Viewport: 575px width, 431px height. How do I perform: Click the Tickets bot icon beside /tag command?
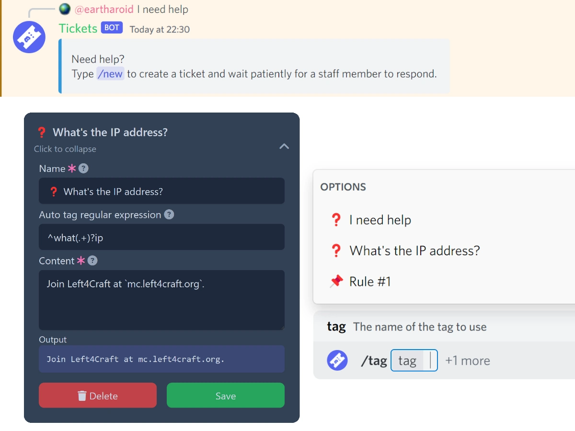point(337,360)
